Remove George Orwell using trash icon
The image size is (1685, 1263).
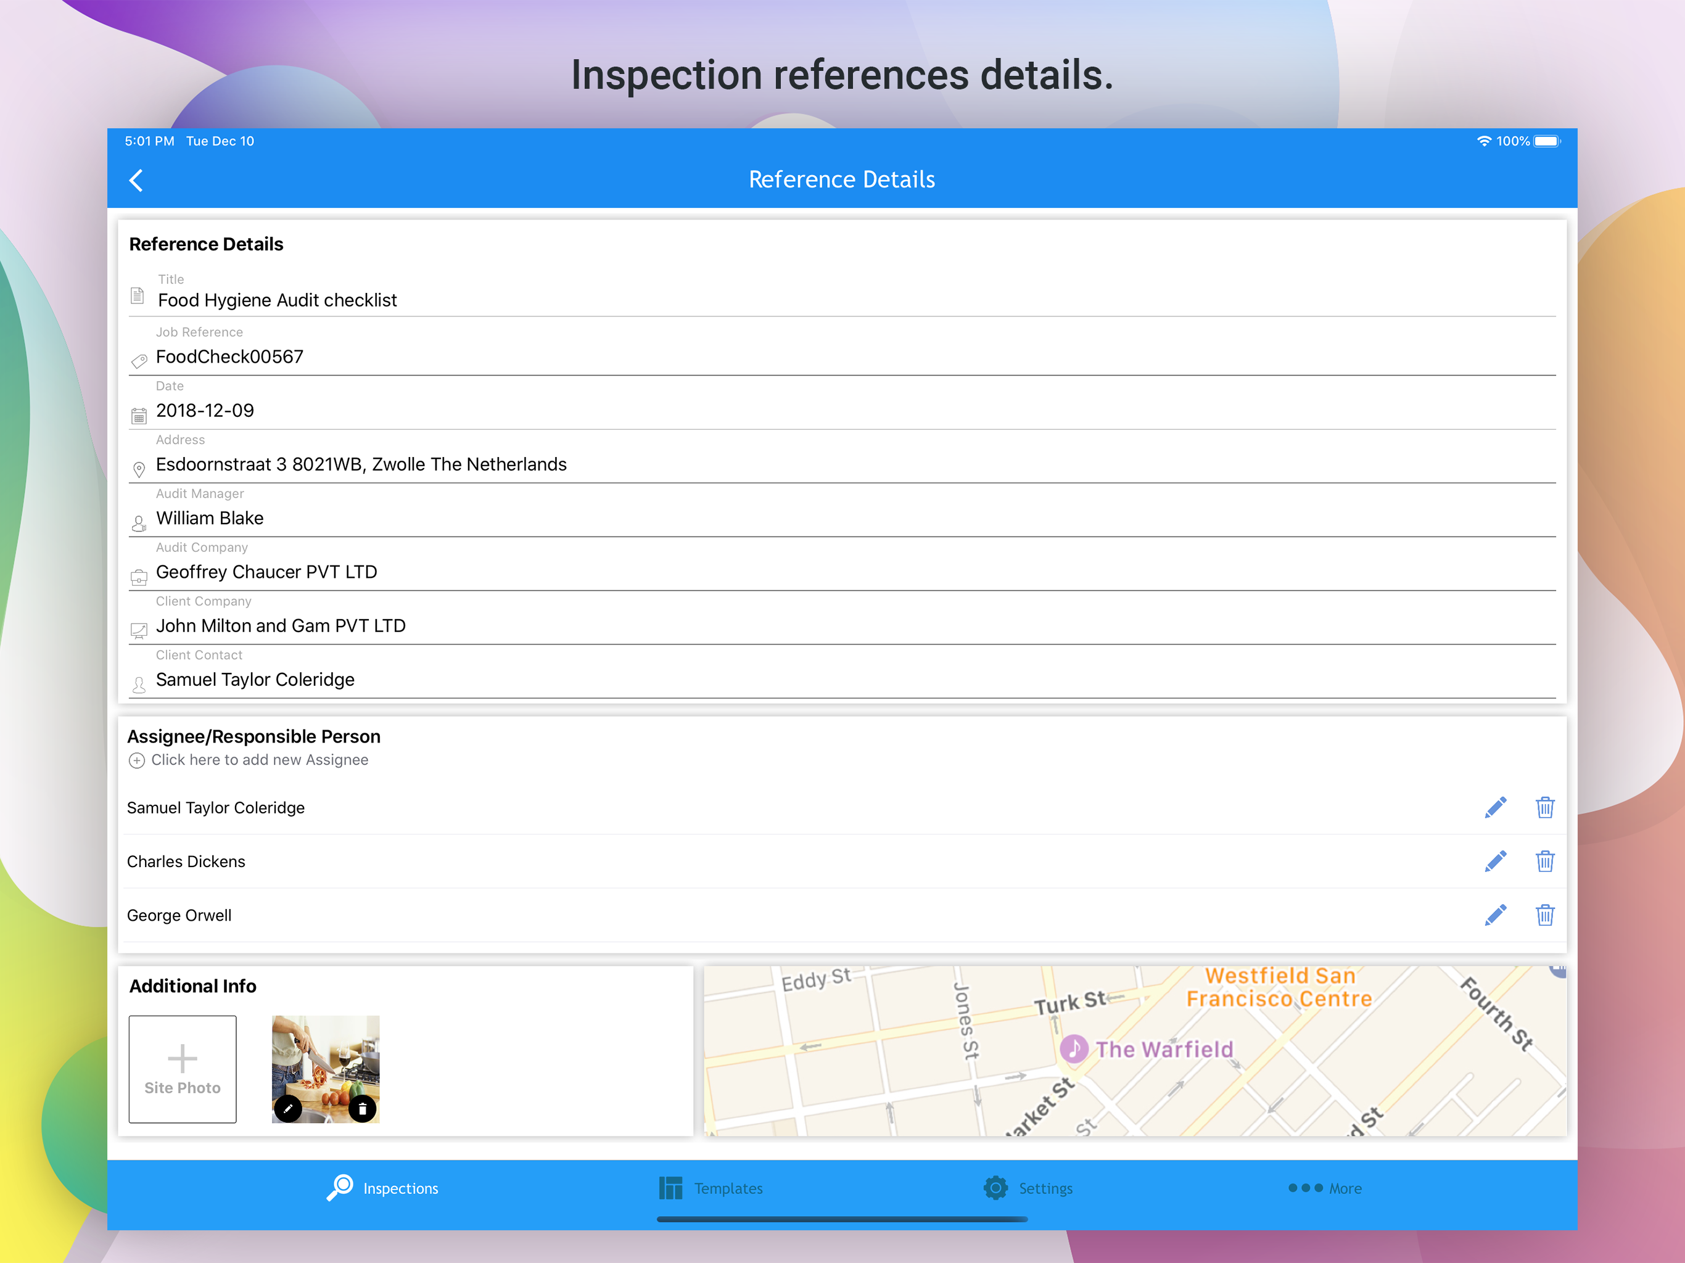coord(1544,915)
